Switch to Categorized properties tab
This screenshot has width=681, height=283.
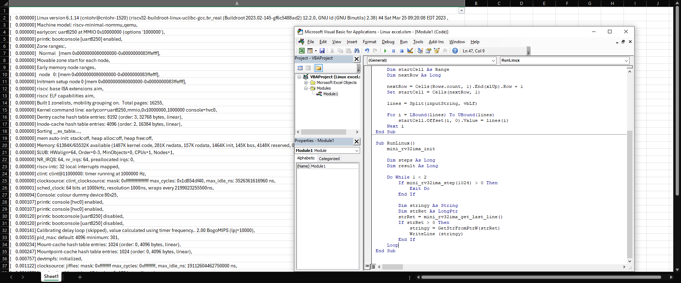[x=329, y=159]
